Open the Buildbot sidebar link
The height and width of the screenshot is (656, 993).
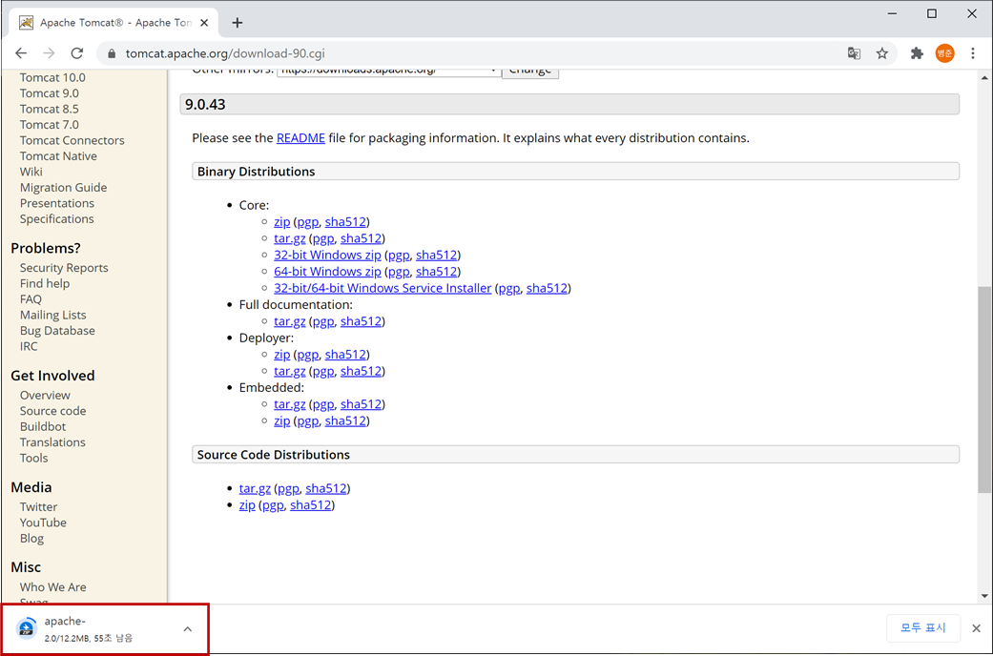42,427
